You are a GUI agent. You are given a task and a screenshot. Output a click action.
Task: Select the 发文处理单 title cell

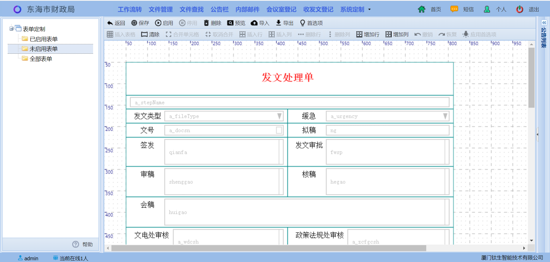[x=290, y=79]
